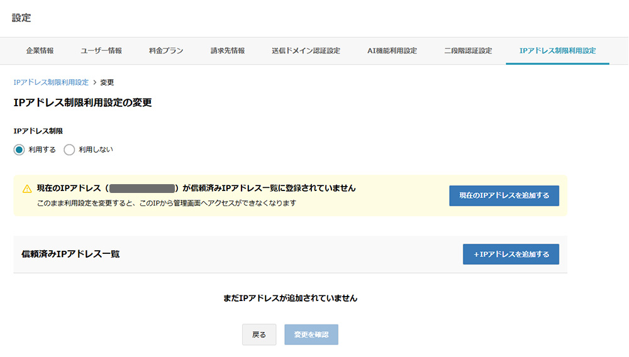The image size is (629, 357).
Task: Click the IPアドレス制限利用設定の変更 heading
Action: [x=82, y=102]
